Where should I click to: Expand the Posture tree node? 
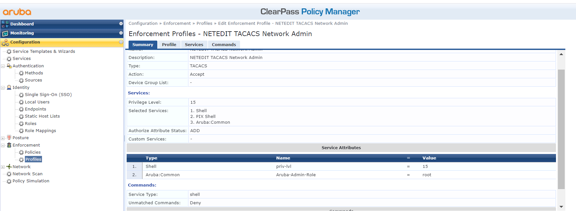[x=3, y=138]
